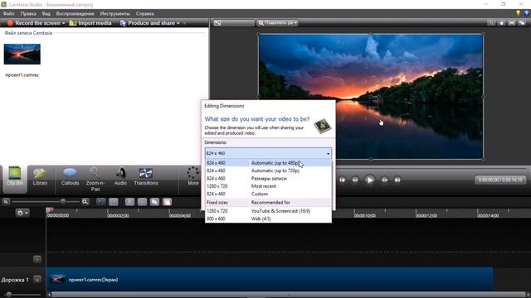Click detach preview window icon

pyautogui.click(x=522, y=23)
